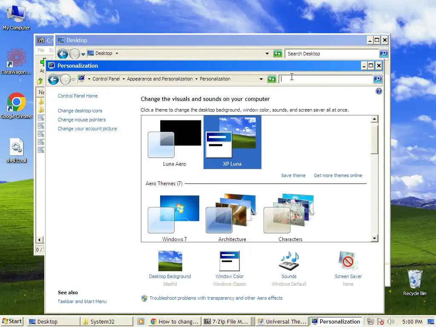
Task: Open address history dropdown in Personalization window
Action: [261, 79]
